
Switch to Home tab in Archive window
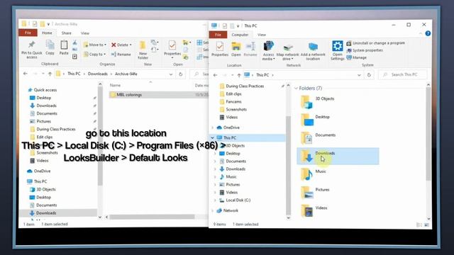47,33
